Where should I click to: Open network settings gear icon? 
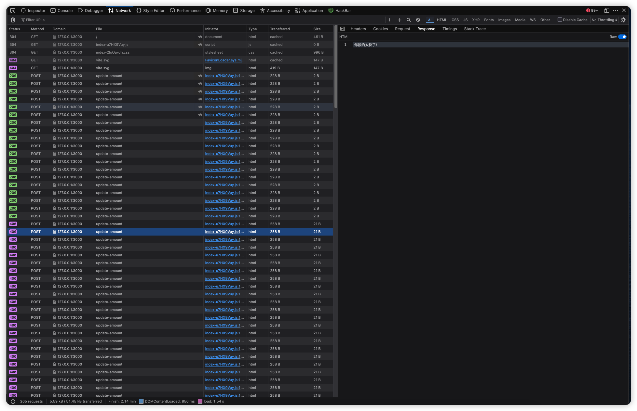pyautogui.click(x=623, y=20)
